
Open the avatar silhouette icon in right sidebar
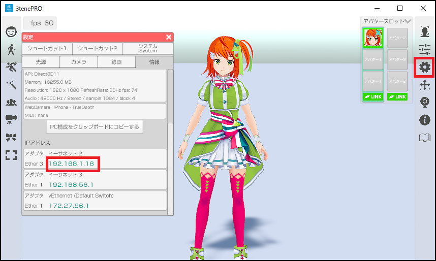pyautogui.click(x=425, y=31)
